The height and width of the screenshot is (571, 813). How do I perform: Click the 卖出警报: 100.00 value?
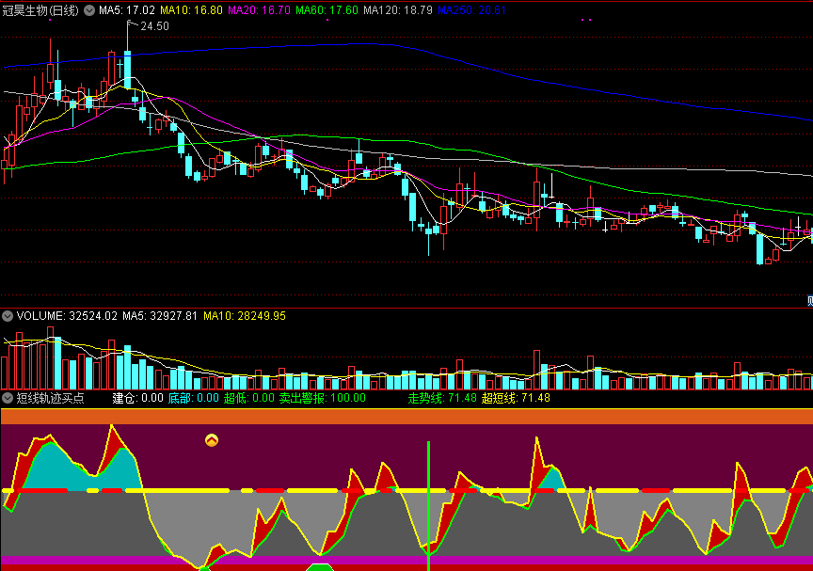(x=323, y=398)
